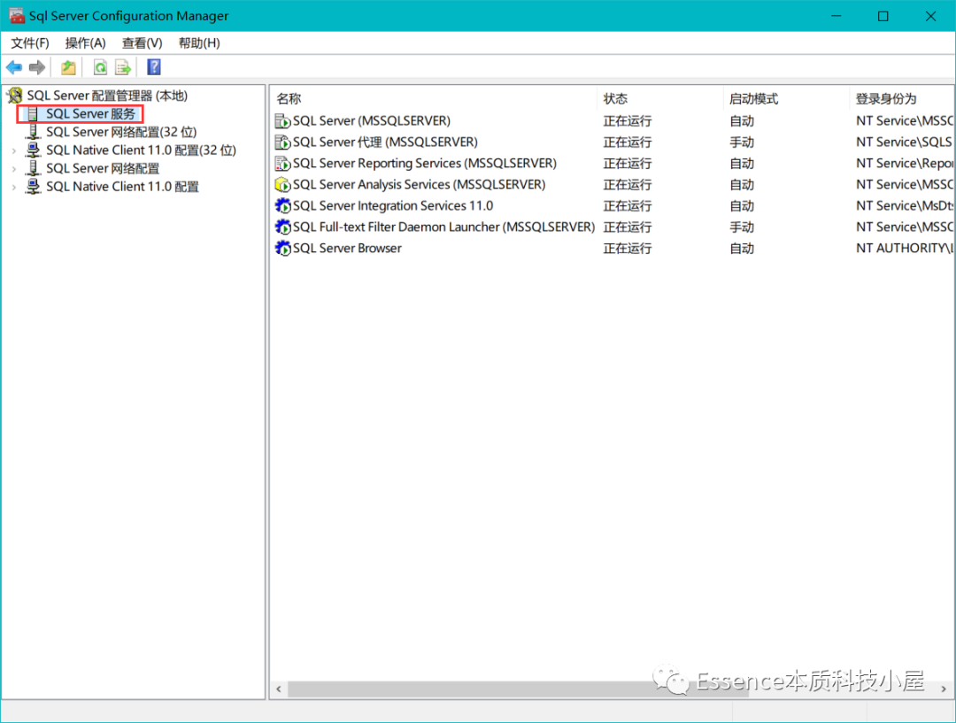This screenshot has height=723, width=956.
Task: Click the Up one level folder icon
Action: pyautogui.click(x=68, y=67)
